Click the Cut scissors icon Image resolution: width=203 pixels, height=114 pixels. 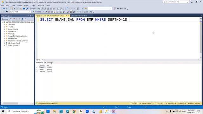(x=58, y=9)
